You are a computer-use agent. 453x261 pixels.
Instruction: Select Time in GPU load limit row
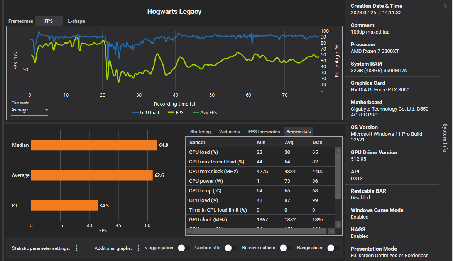(x=260, y=210)
